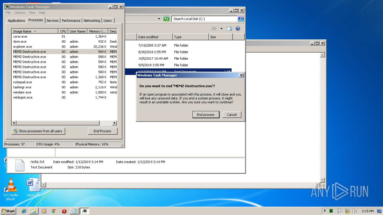
Task: Select explorer.exe in process list
Action: click(x=64, y=47)
